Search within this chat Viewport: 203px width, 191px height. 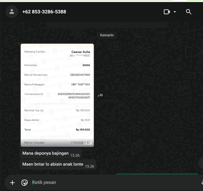click(x=188, y=12)
